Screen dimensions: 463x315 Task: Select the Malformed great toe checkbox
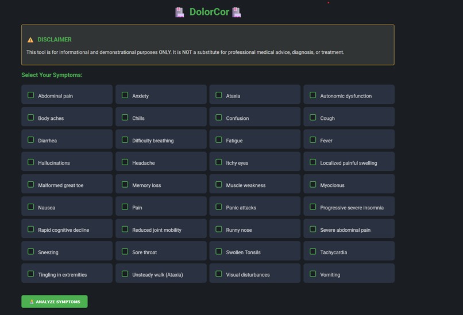(x=30, y=184)
